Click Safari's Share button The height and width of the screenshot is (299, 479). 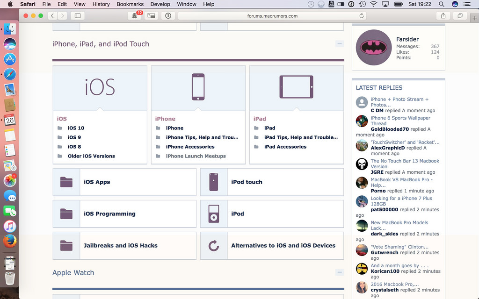[x=443, y=15]
